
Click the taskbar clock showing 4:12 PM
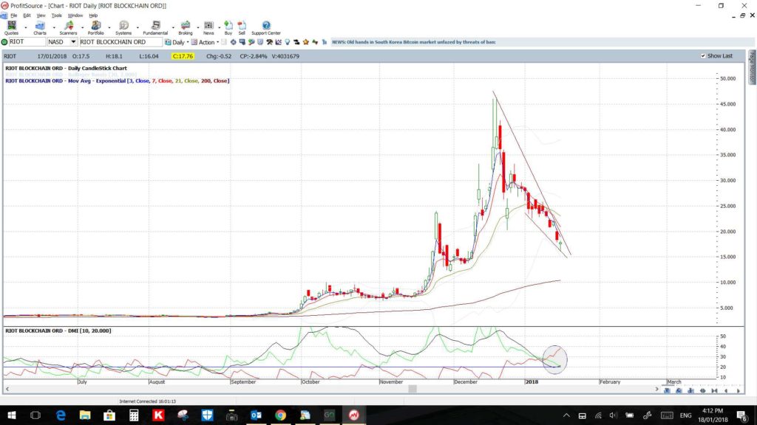click(x=712, y=415)
